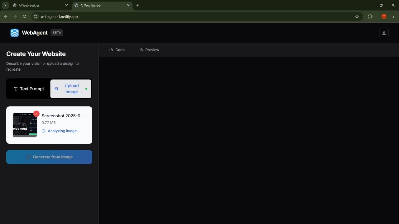The width and height of the screenshot is (399, 224).
Task: Select the Preview eye icon
Action: click(x=142, y=50)
